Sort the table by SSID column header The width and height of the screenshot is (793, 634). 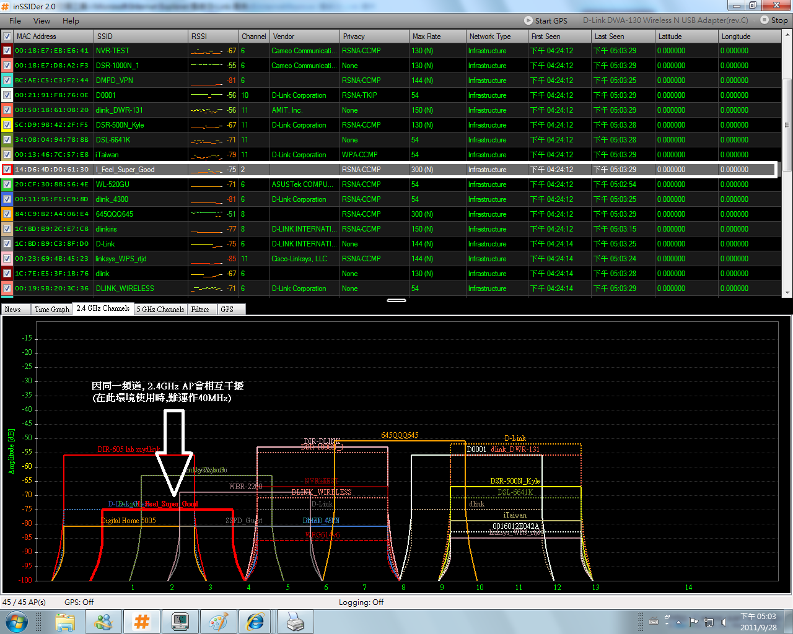tap(142, 37)
